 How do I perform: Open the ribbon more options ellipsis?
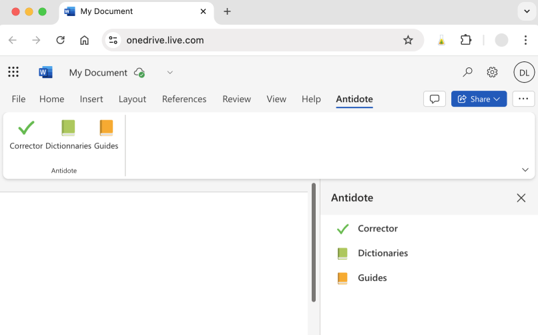click(x=523, y=99)
